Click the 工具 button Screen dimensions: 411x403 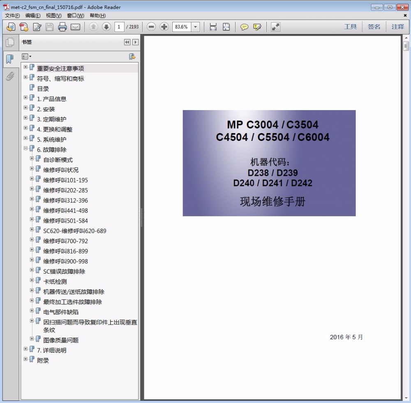(350, 27)
